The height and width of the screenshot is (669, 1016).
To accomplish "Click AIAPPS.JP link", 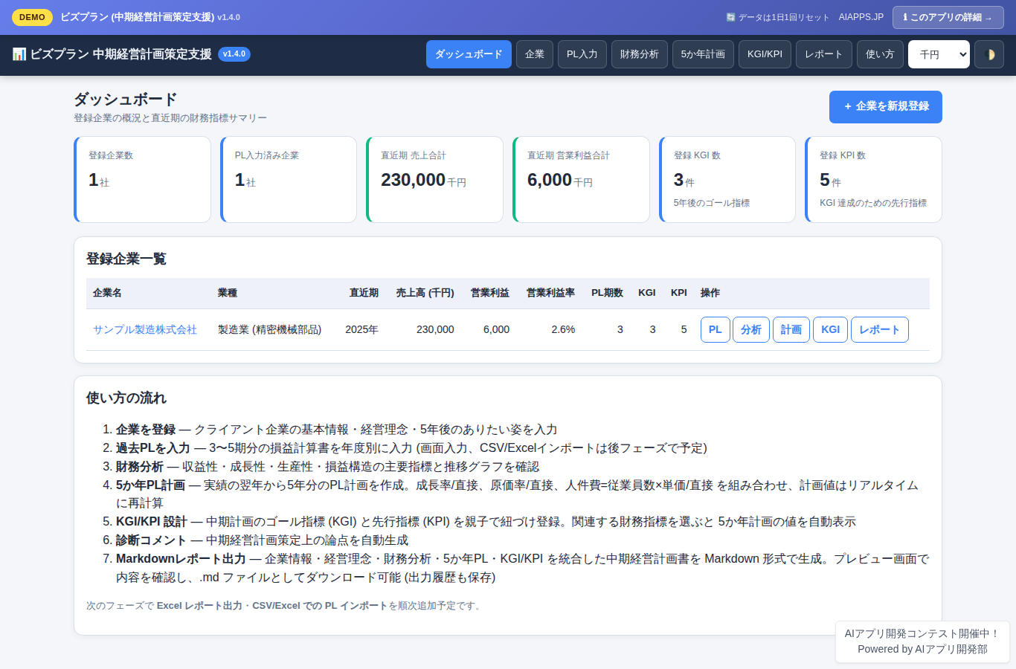I will (861, 17).
